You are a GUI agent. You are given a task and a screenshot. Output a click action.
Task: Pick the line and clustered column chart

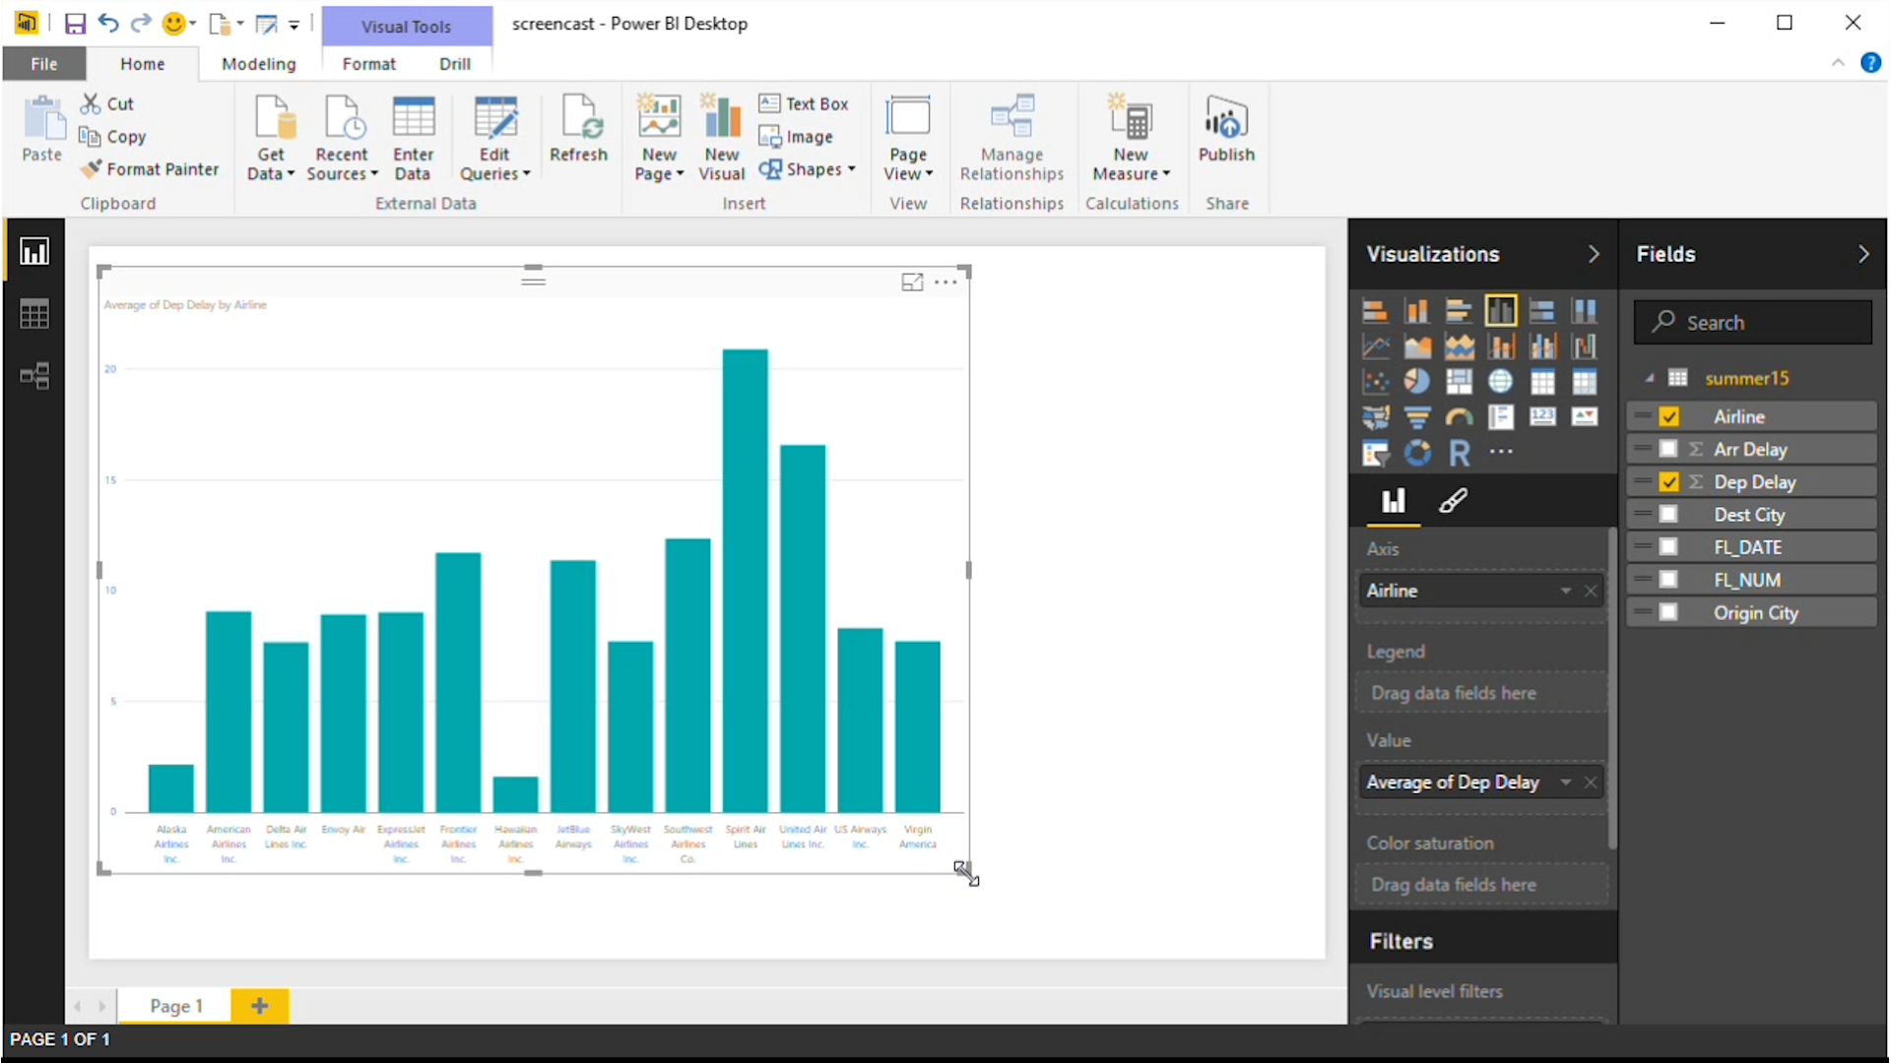tap(1542, 346)
